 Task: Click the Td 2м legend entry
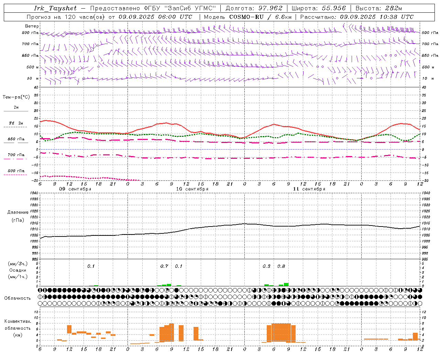click(16, 123)
